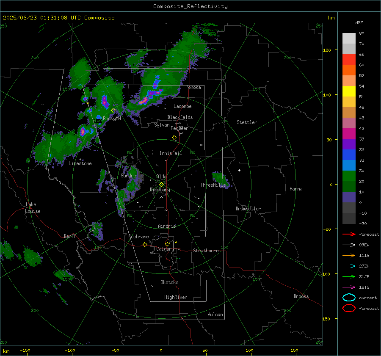Click the Innisfail city label
This screenshot has height=356, width=381.
(171, 153)
